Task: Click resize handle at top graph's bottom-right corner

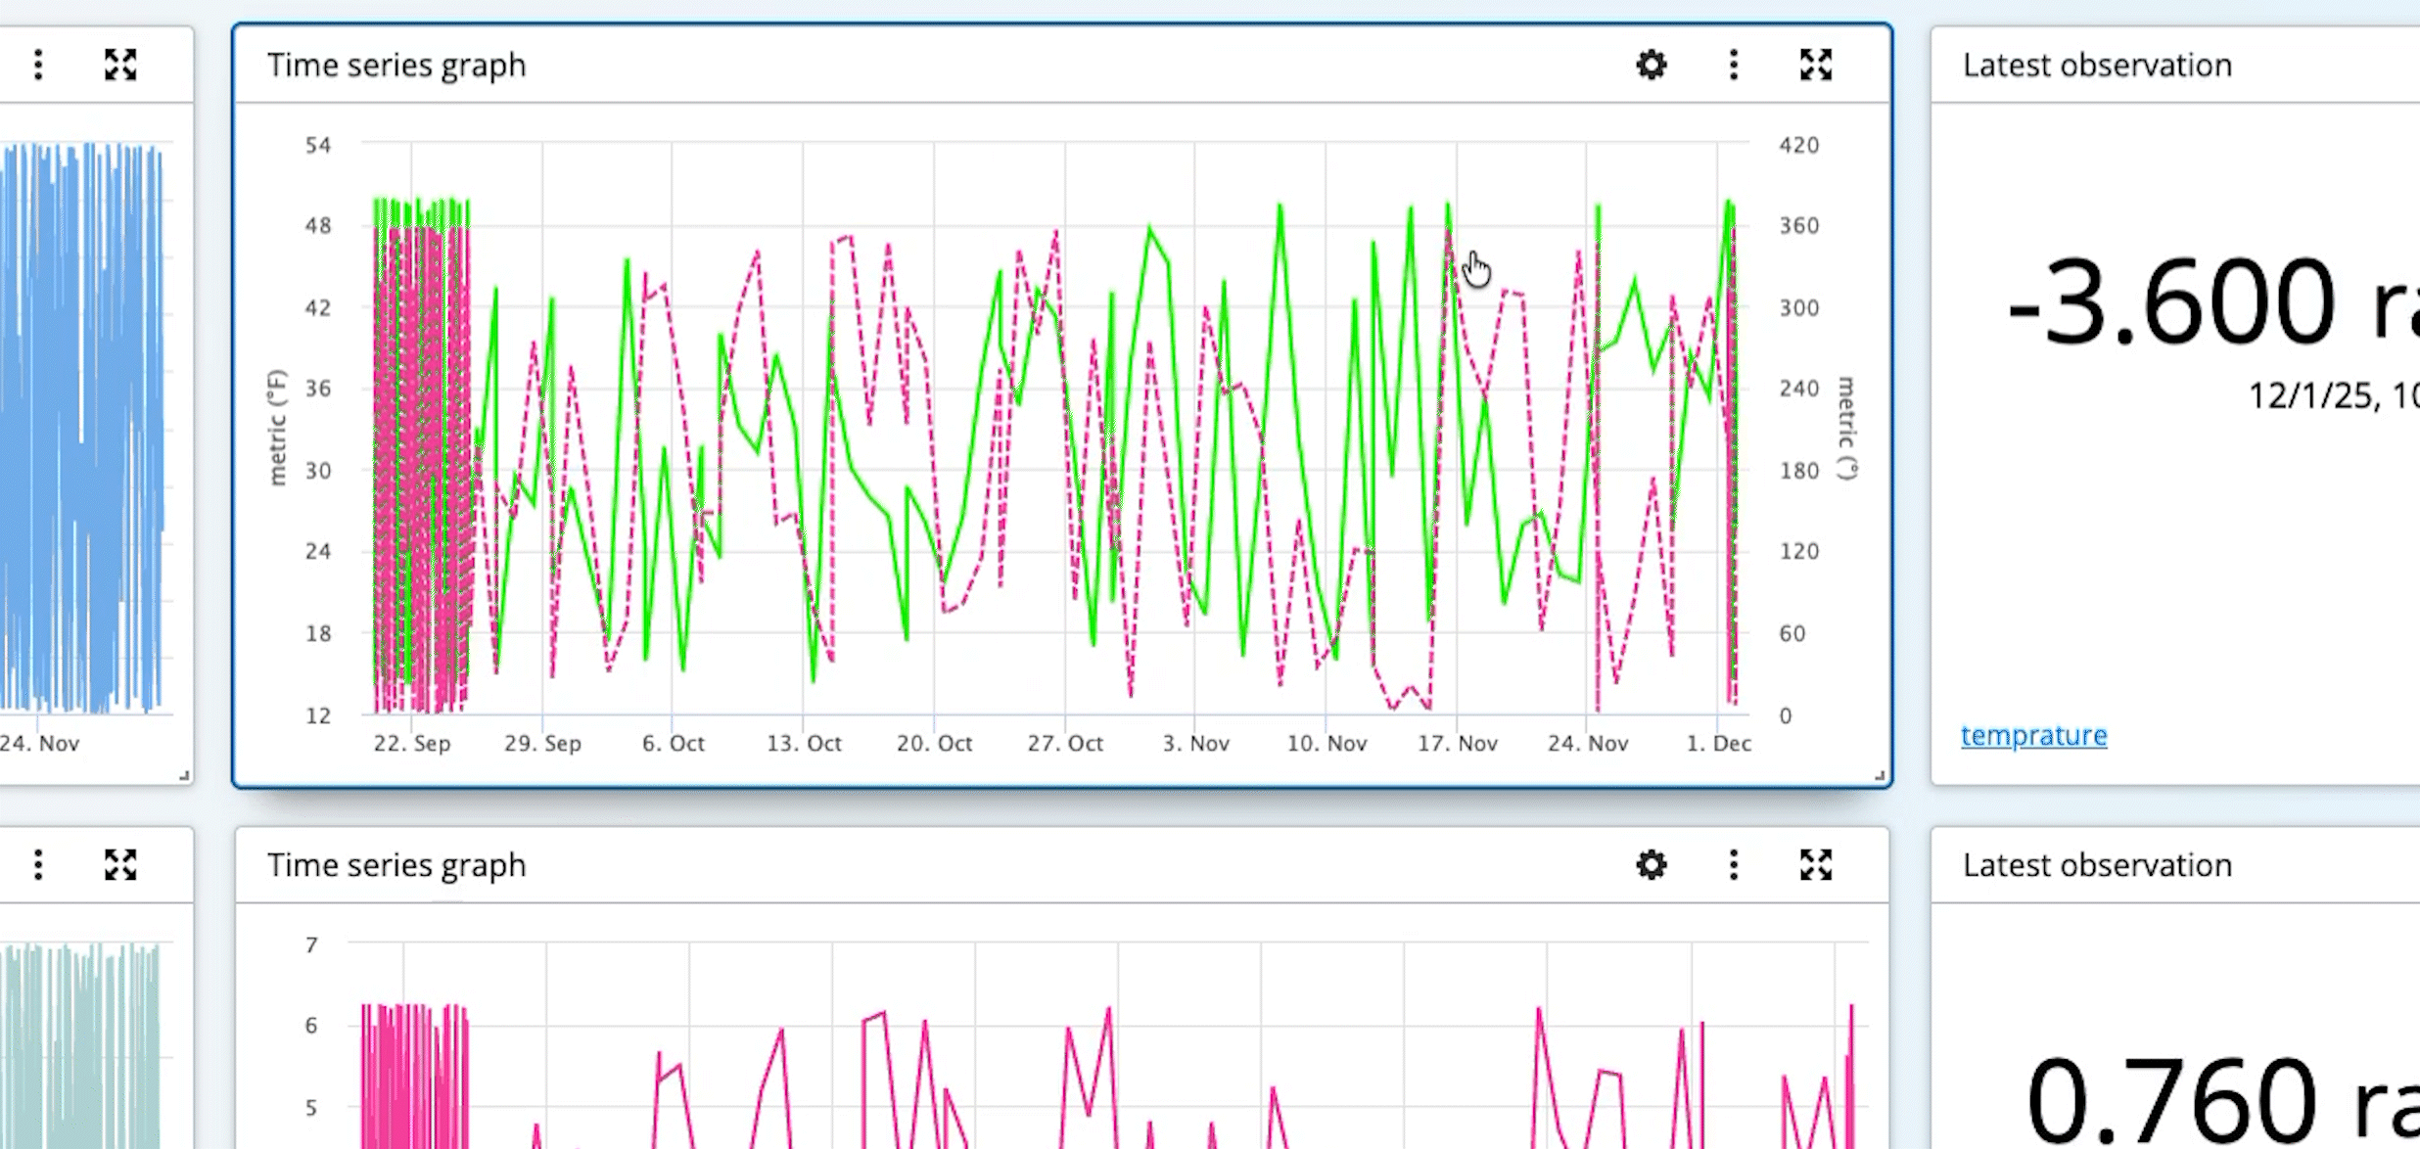Action: click(x=1880, y=776)
